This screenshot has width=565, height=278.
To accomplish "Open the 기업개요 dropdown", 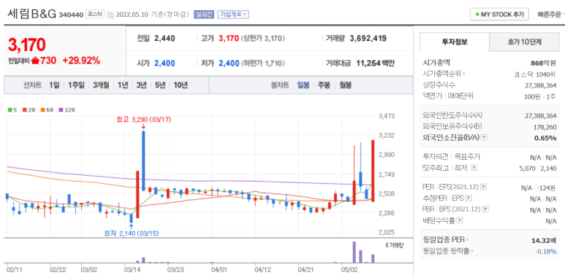I will tap(234, 15).
